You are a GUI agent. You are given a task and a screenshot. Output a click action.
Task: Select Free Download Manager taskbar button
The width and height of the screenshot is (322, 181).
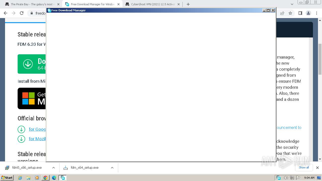(63, 178)
